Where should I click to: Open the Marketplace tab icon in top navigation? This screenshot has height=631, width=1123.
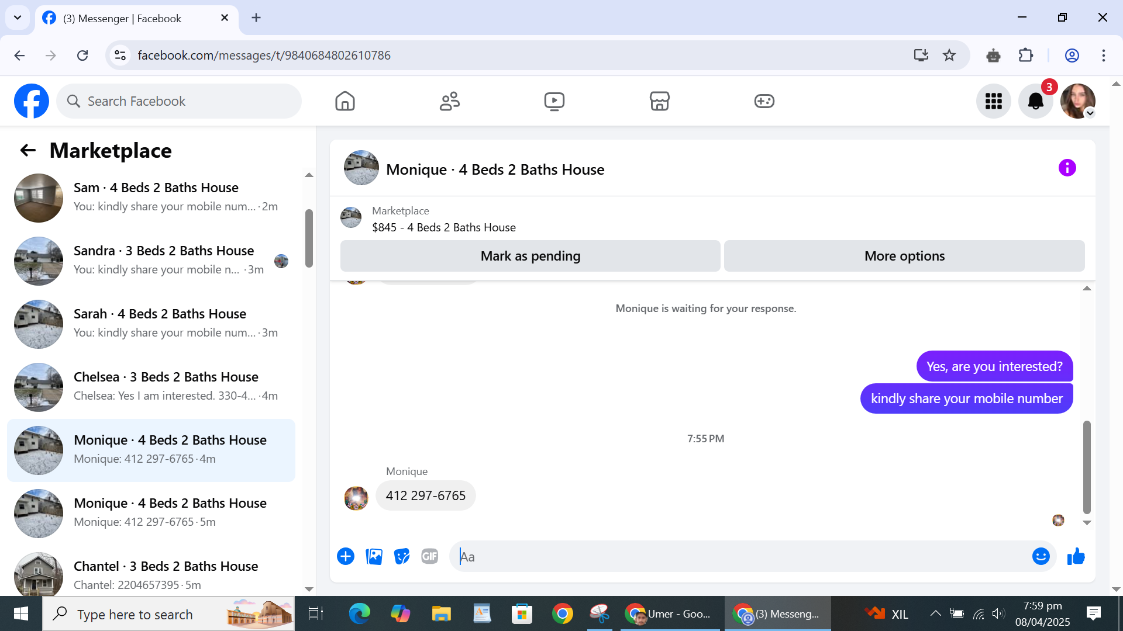(x=659, y=101)
